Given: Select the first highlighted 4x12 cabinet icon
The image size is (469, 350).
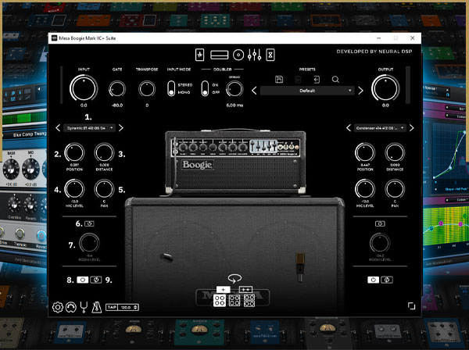Looking at the screenshot, I should point(220,300).
